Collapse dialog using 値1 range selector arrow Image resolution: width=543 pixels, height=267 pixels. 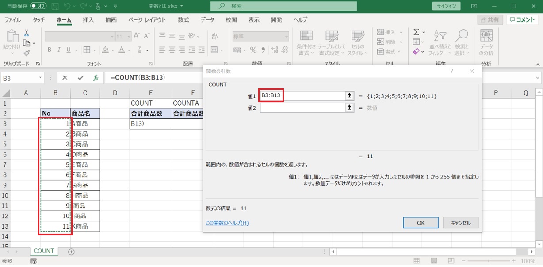tap(350, 96)
